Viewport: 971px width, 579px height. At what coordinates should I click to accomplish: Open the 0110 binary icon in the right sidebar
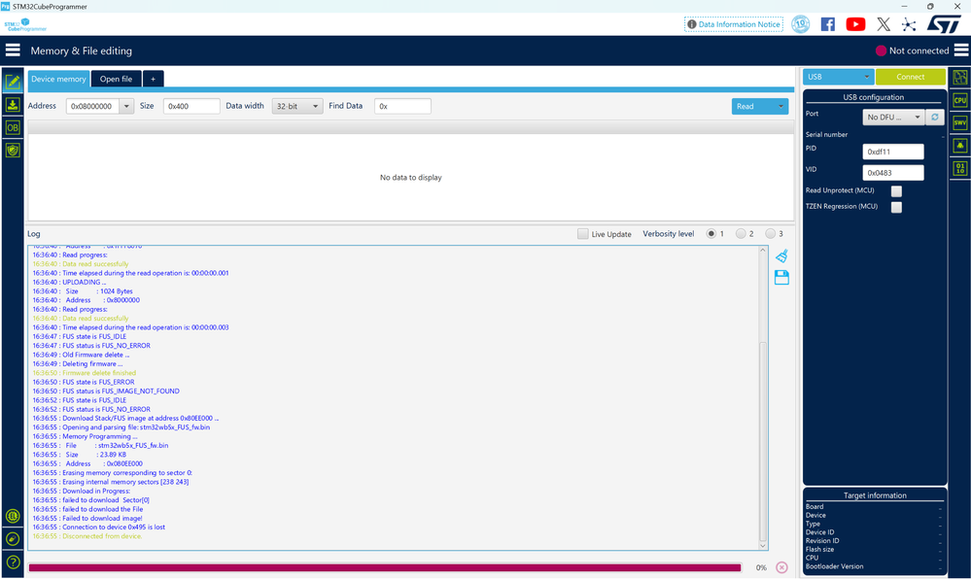(x=960, y=168)
